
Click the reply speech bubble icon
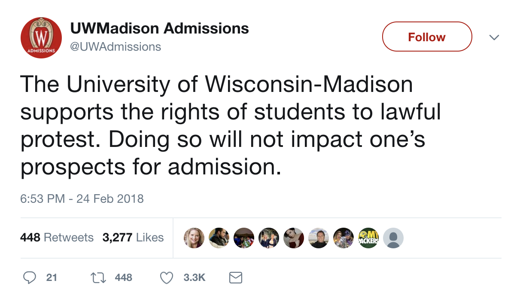(29, 278)
